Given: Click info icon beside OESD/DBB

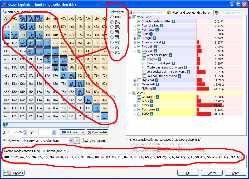Looking at the screenshot, I should point(158,97).
